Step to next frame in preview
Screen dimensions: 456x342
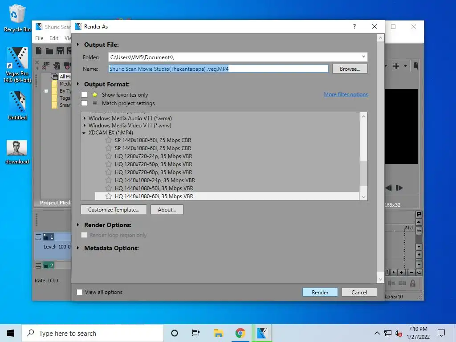pos(399,188)
